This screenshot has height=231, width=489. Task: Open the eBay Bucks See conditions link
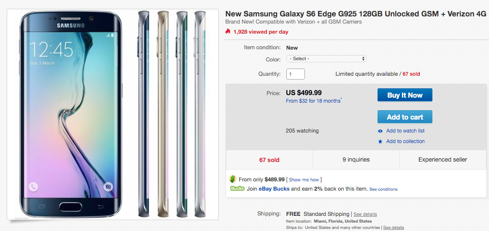pos(383,189)
